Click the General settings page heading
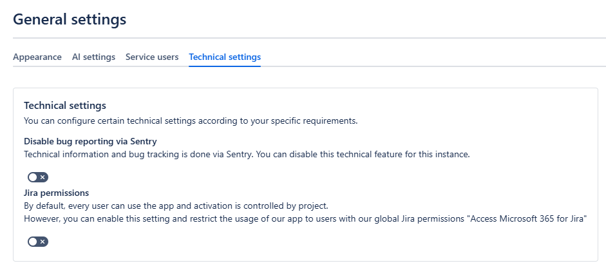Screen dimensions: 606x270 pyautogui.click(x=70, y=19)
